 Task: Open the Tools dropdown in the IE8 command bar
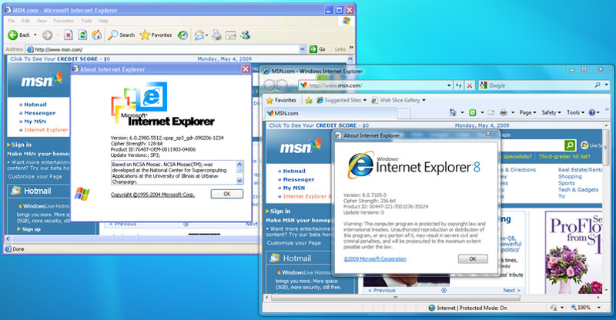click(575, 112)
